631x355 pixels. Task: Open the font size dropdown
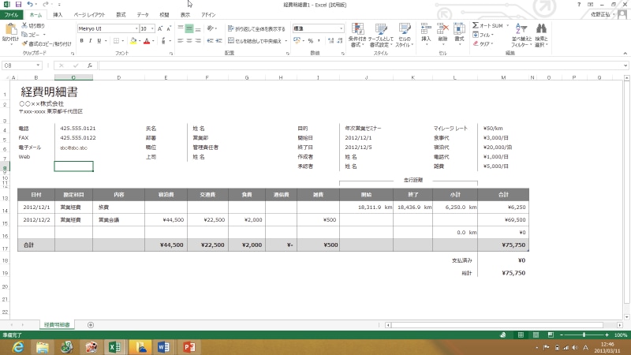click(x=152, y=28)
